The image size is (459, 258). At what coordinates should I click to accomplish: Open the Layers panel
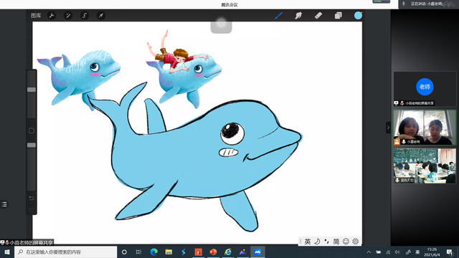(338, 16)
